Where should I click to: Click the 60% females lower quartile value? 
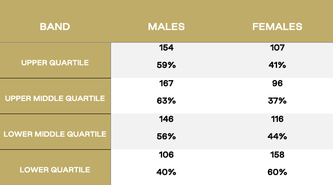[277, 172]
